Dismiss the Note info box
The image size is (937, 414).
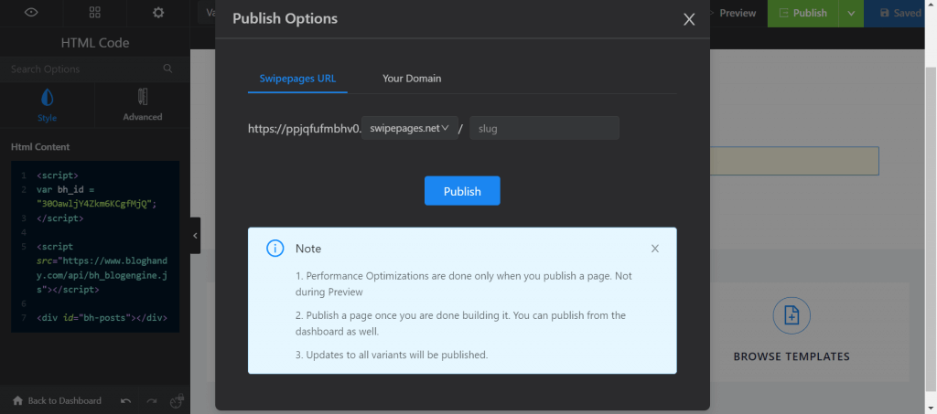(655, 249)
